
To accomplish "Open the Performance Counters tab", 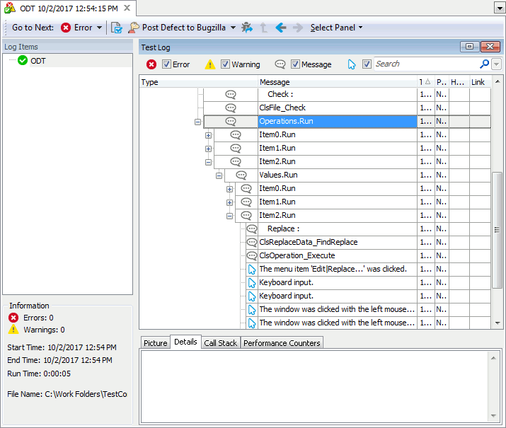I will tap(282, 343).
